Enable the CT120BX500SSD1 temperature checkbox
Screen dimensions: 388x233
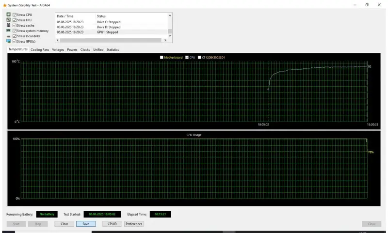coord(199,57)
